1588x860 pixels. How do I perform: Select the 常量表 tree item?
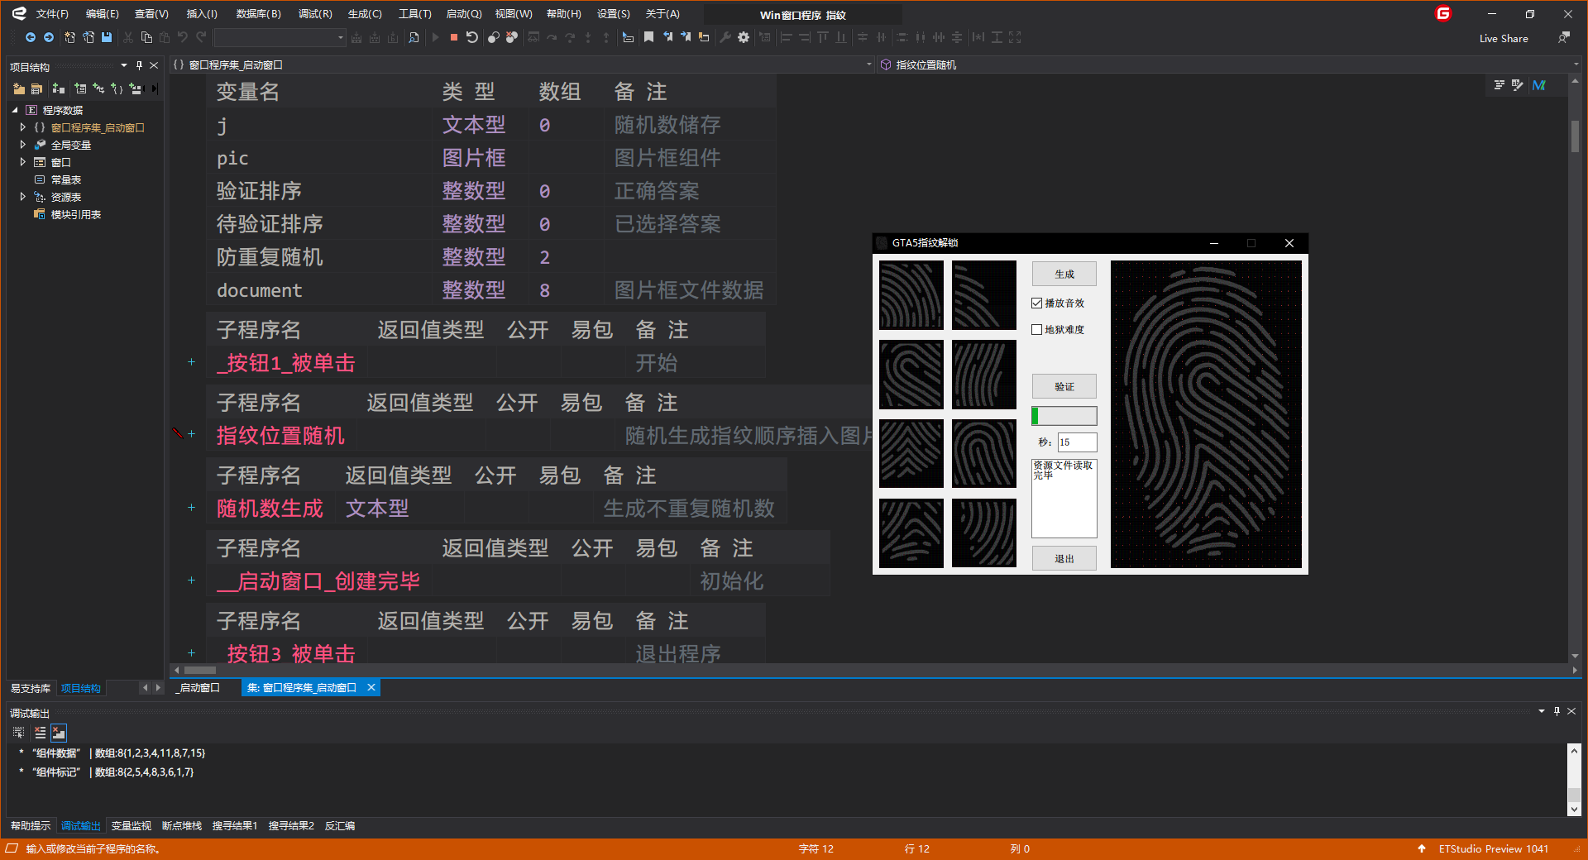click(x=66, y=179)
